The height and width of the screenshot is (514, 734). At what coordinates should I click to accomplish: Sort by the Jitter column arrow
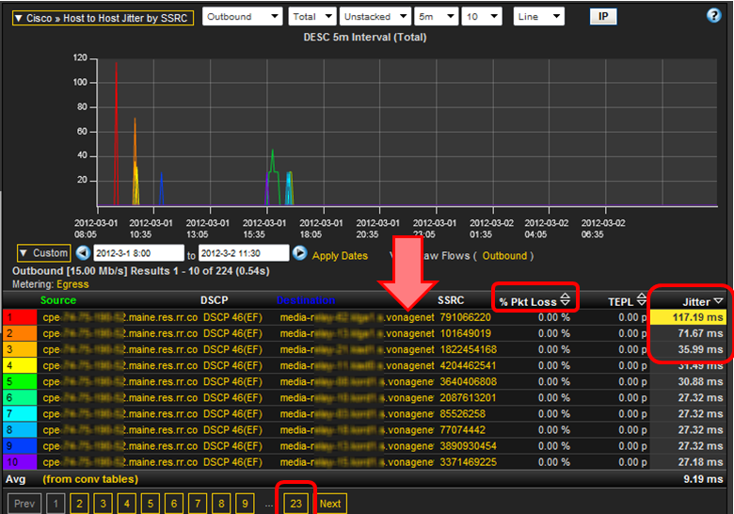coord(717,300)
